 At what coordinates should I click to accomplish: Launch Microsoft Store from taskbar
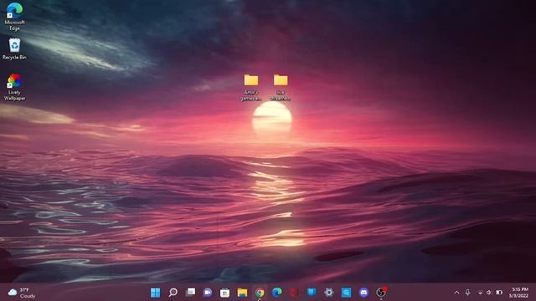coord(225,293)
